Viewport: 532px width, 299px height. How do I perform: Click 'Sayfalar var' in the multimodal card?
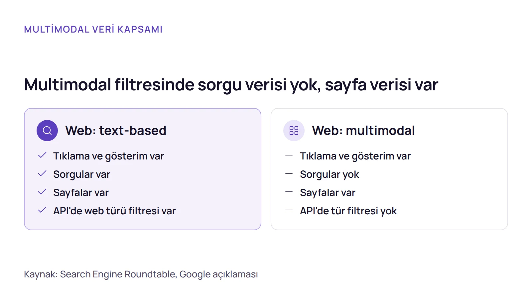328,192
